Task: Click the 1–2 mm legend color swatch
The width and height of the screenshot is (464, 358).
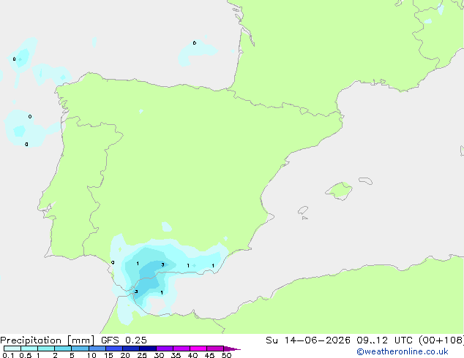Action: point(46,349)
